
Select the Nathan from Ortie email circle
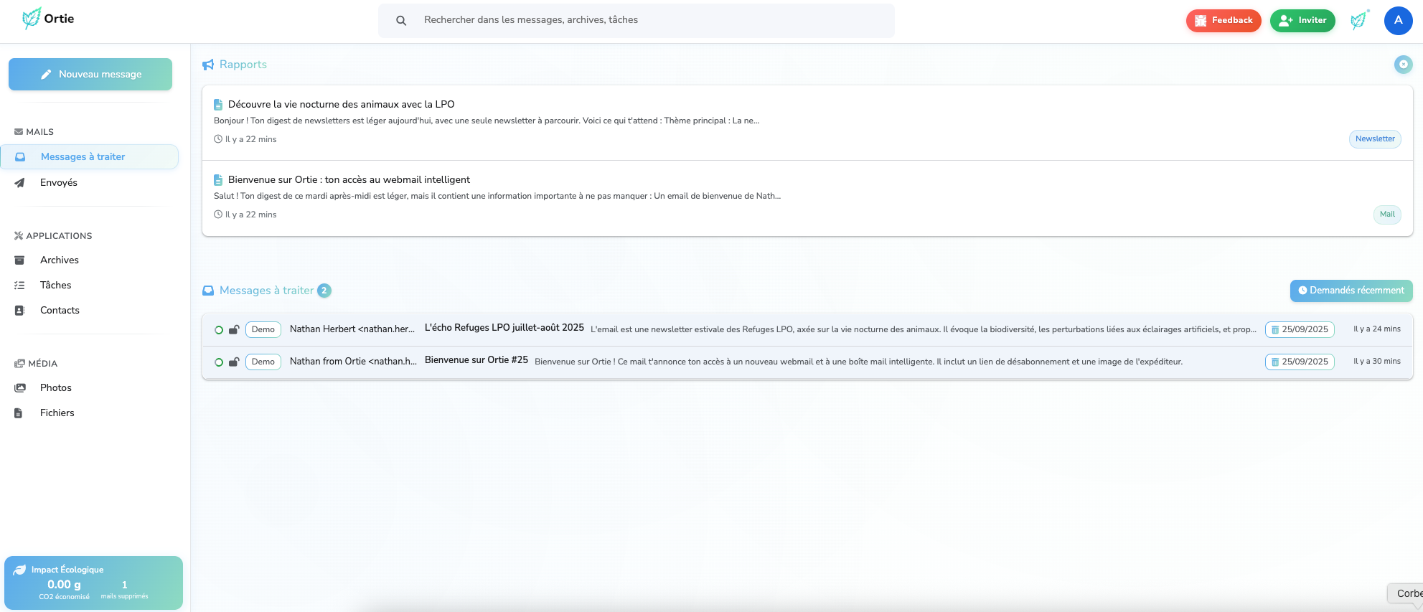219,362
